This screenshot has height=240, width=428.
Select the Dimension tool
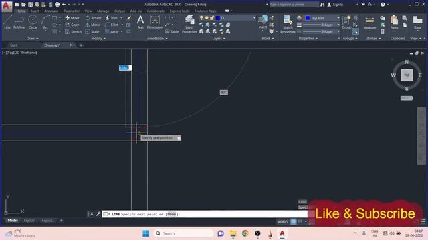click(154, 22)
